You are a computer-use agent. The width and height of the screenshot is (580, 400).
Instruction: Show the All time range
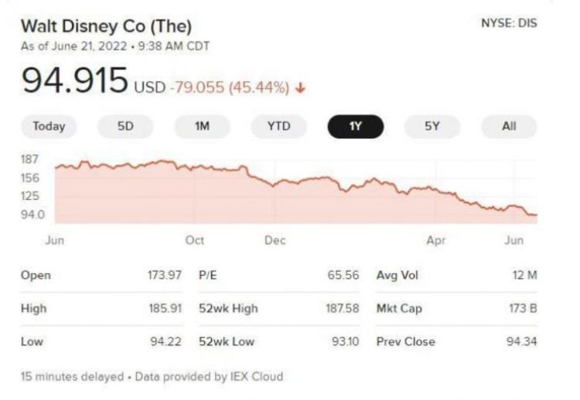pos(508,127)
